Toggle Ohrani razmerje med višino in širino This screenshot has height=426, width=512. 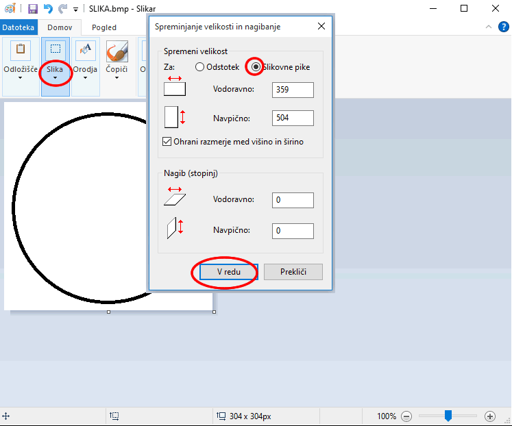click(167, 142)
